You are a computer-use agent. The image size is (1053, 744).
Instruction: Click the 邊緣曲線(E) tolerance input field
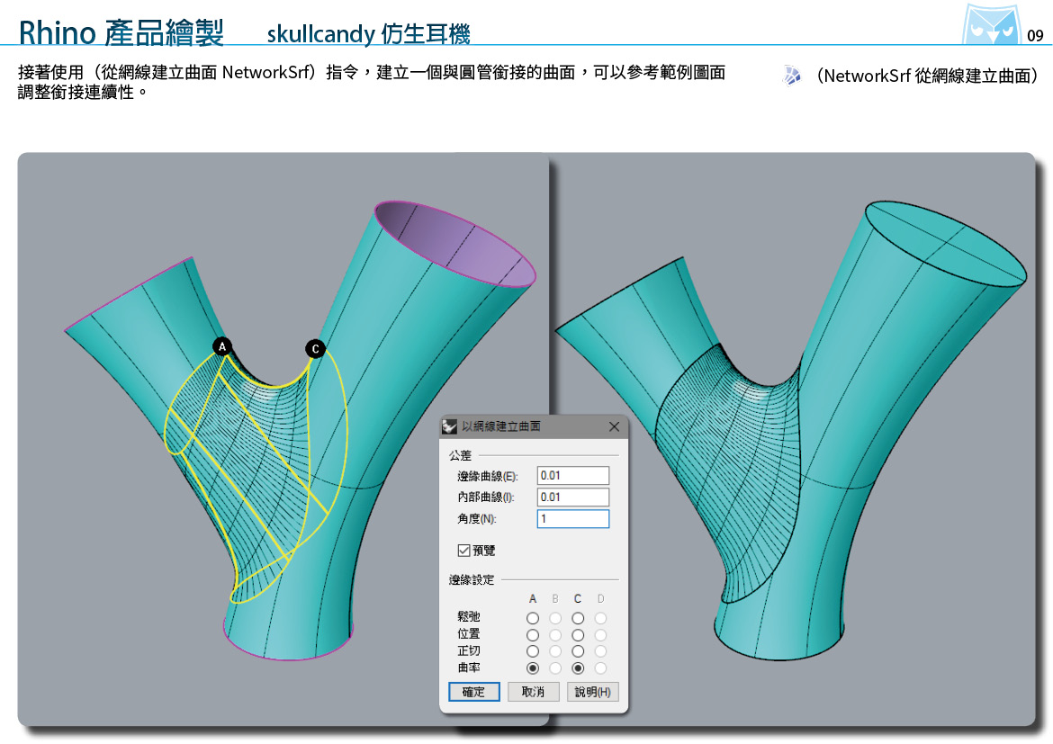[x=572, y=475]
